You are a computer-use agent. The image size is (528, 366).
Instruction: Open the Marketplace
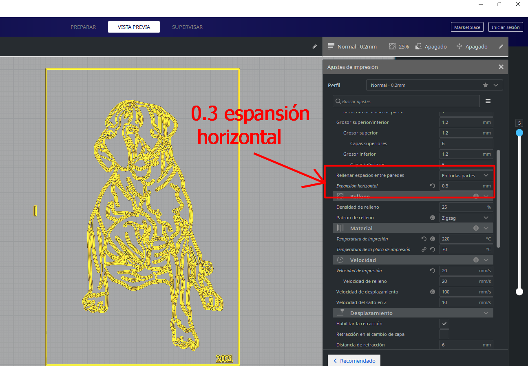coord(467,27)
